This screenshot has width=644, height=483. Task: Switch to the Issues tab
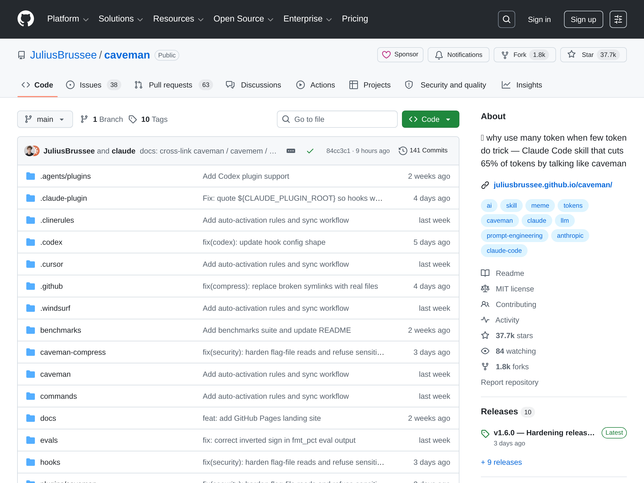point(90,85)
